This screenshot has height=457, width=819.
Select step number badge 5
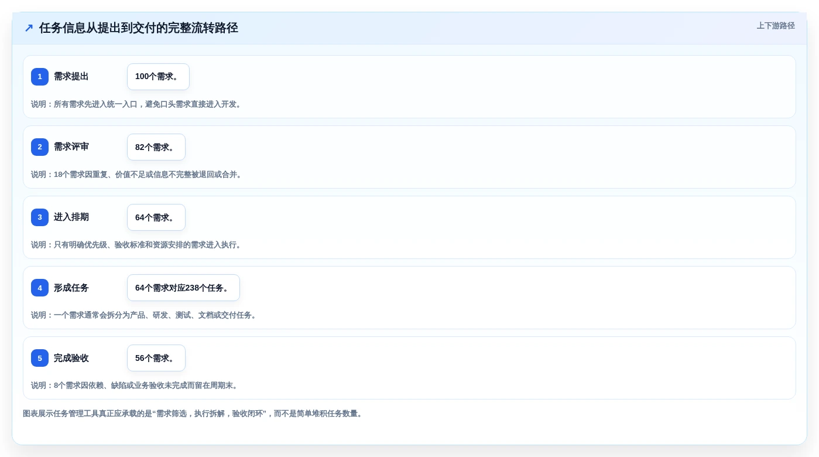click(40, 358)
